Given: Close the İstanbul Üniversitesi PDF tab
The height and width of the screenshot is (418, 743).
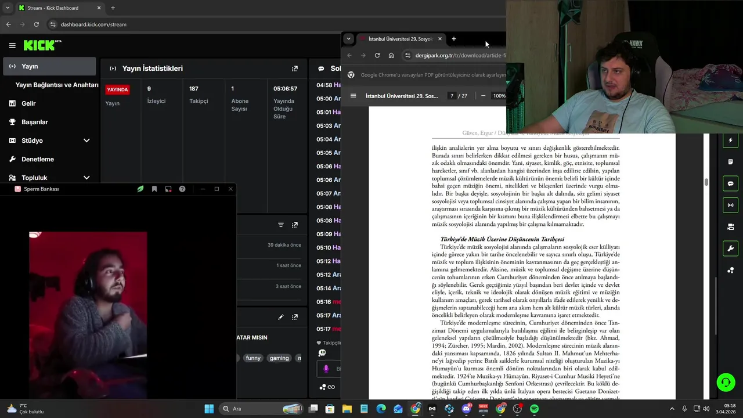Looking at the screenshot, I should 440,39.
